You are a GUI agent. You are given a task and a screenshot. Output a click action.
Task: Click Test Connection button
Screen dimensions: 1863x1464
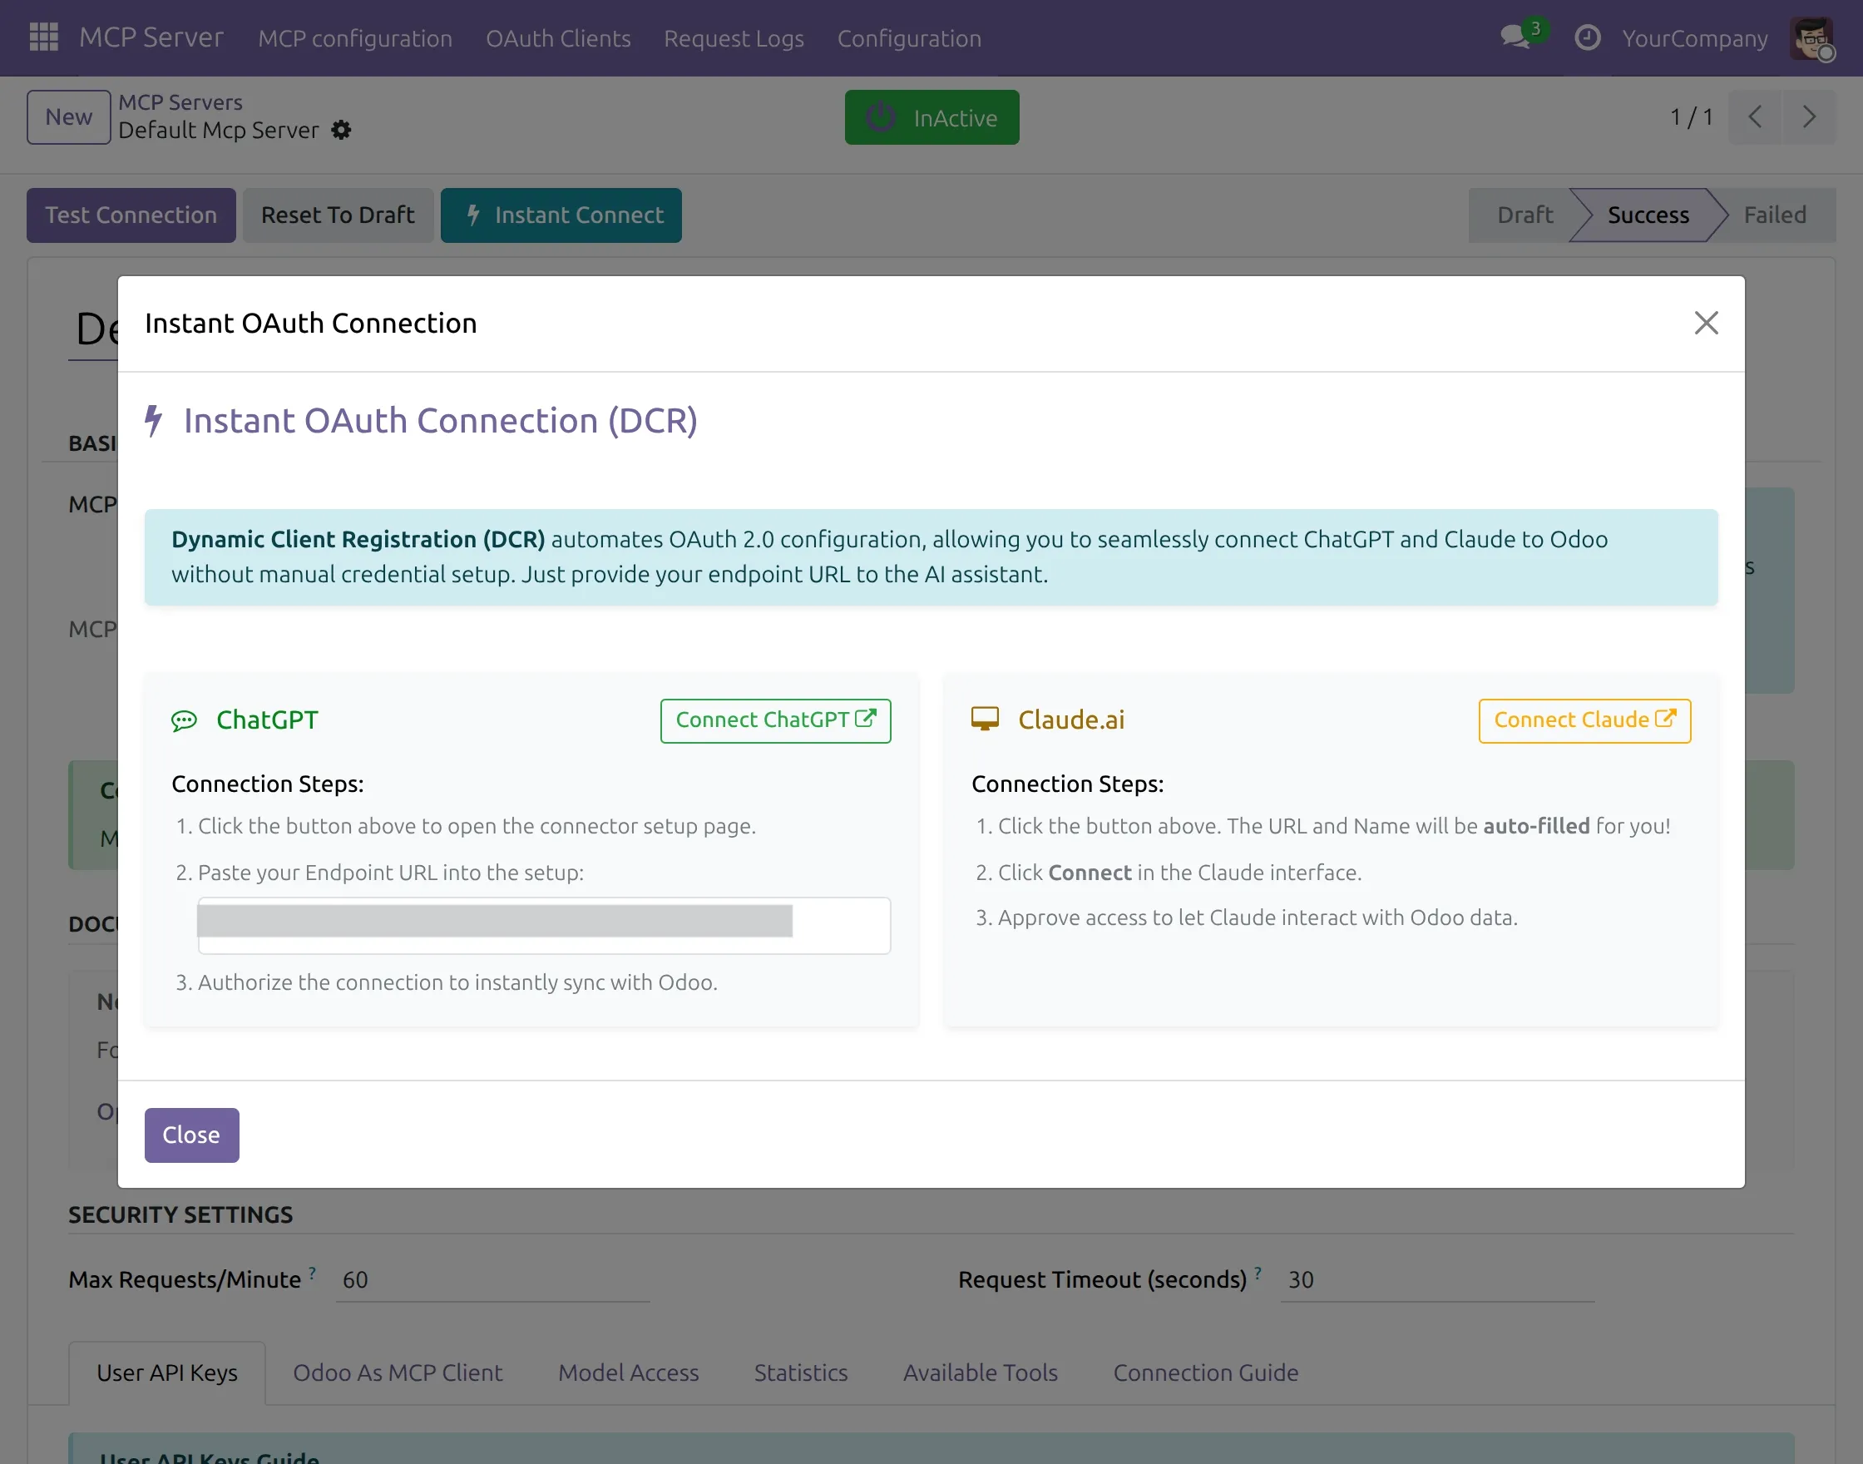point(131,215)
